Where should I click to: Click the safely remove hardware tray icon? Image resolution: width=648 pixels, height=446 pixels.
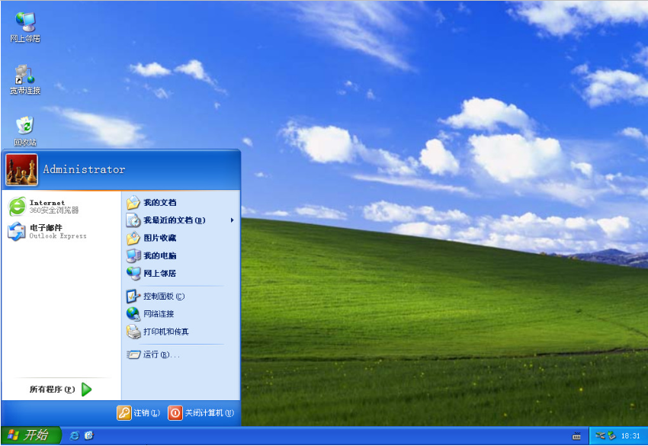(610, 435)
